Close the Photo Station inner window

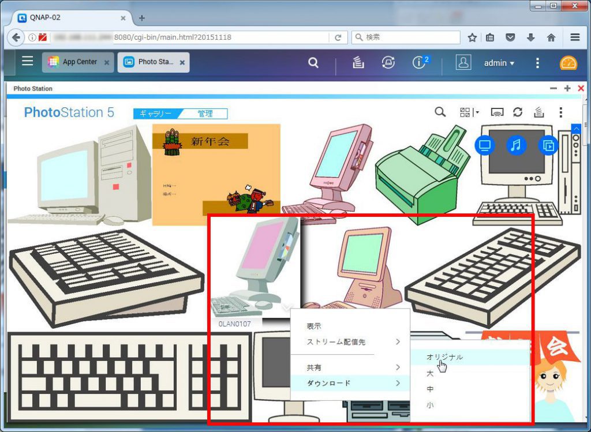click(581, 88)
